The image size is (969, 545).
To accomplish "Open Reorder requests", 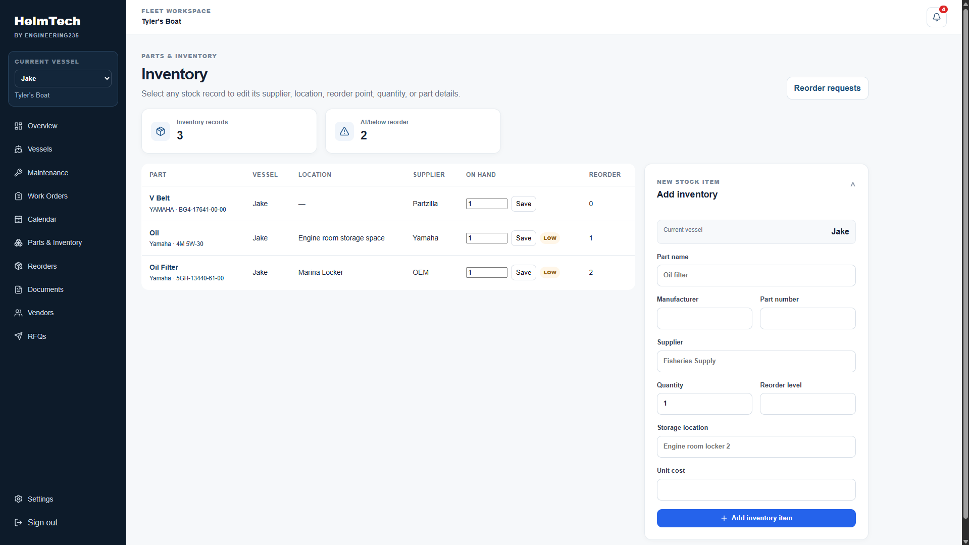I will 827,88.
